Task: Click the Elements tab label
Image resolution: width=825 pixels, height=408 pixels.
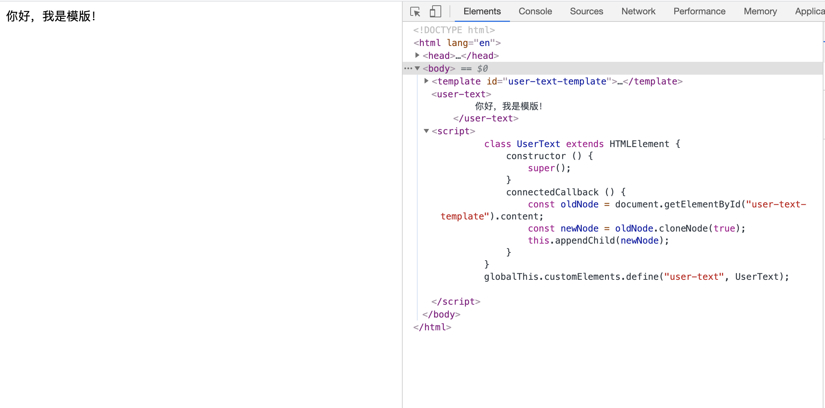Action: [482, 11]
